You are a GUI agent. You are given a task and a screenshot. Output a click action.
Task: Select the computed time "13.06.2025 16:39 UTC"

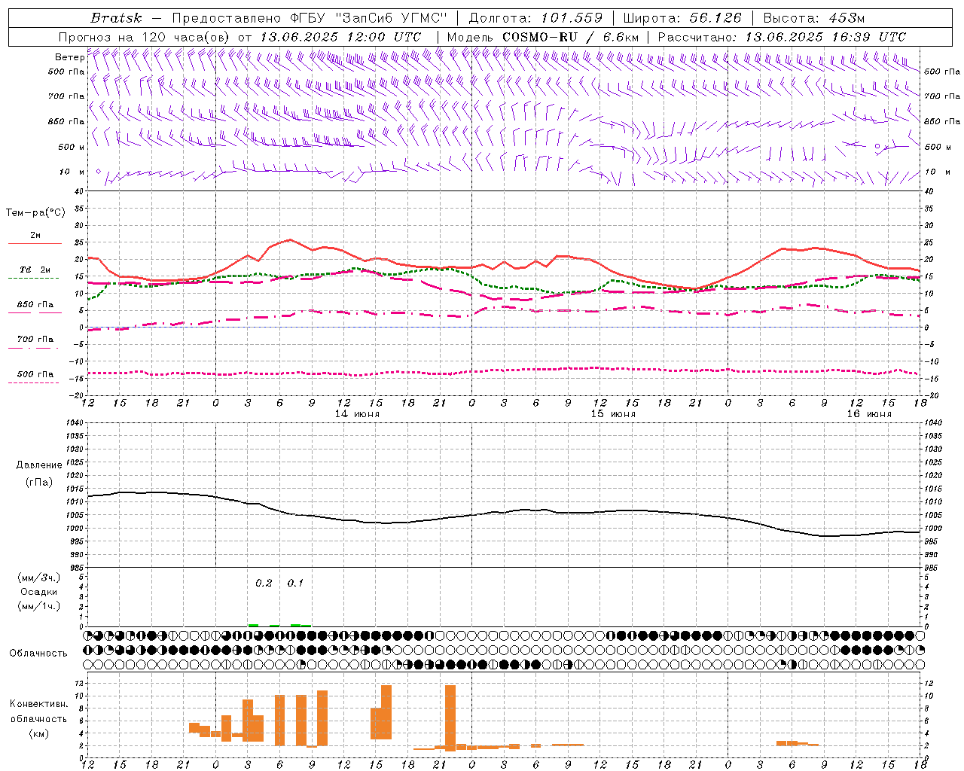tap(825, 37)
